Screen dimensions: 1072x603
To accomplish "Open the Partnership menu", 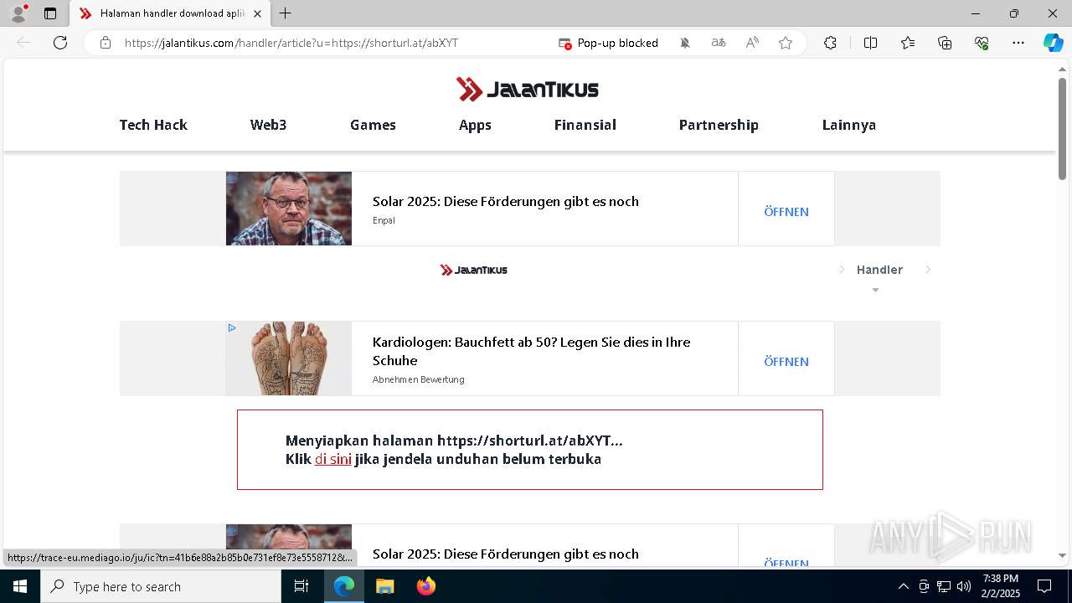I will click(719, 125).
